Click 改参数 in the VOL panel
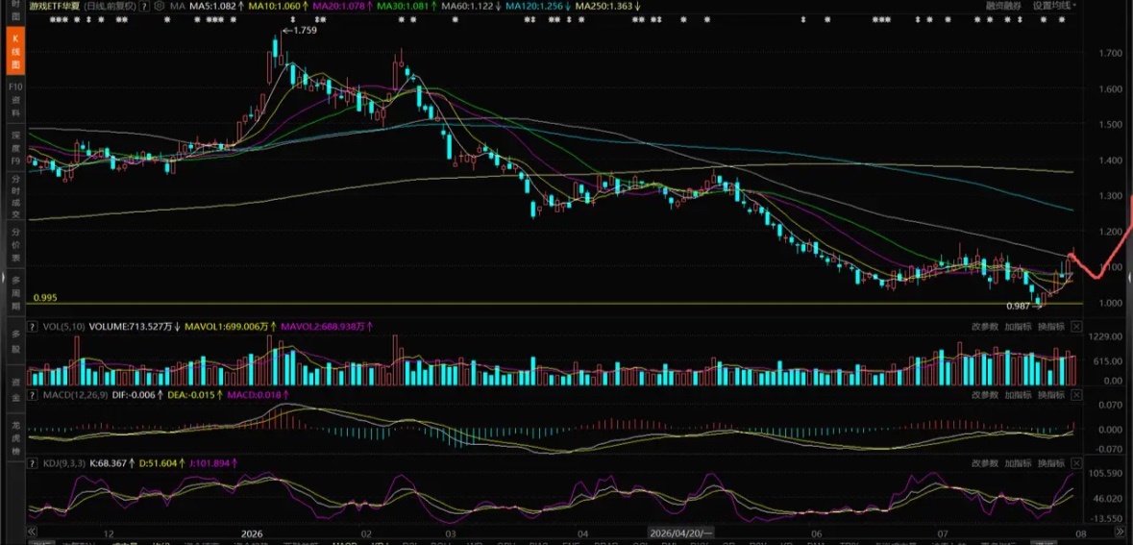The image size is (1133, 545). pos(985,327)
